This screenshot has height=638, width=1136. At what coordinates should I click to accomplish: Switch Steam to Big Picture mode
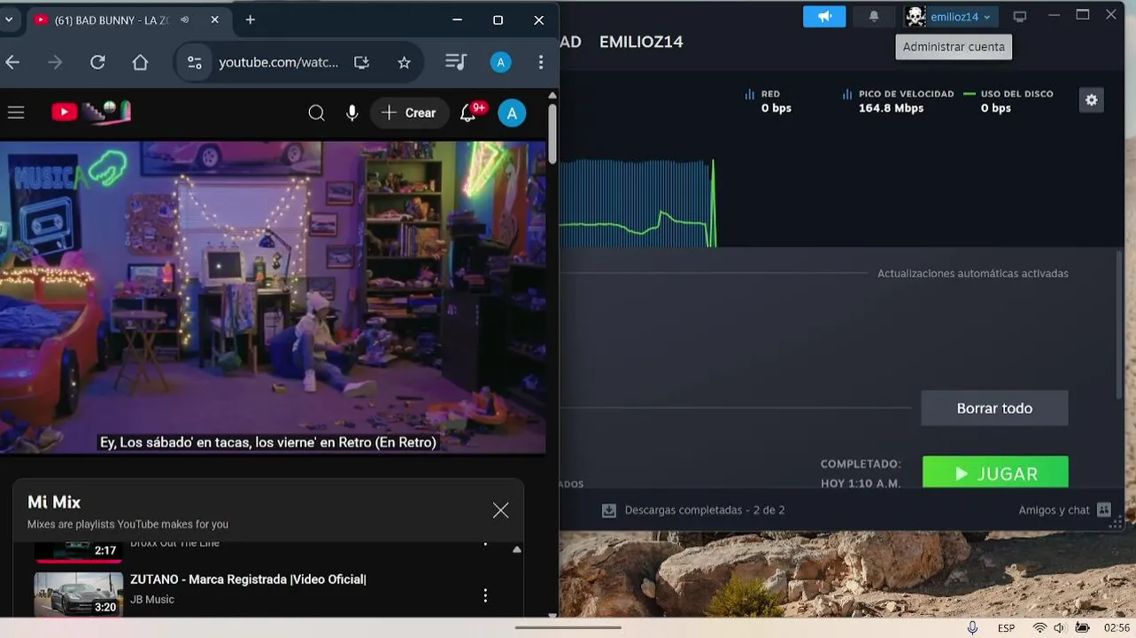coord(1020,16)
